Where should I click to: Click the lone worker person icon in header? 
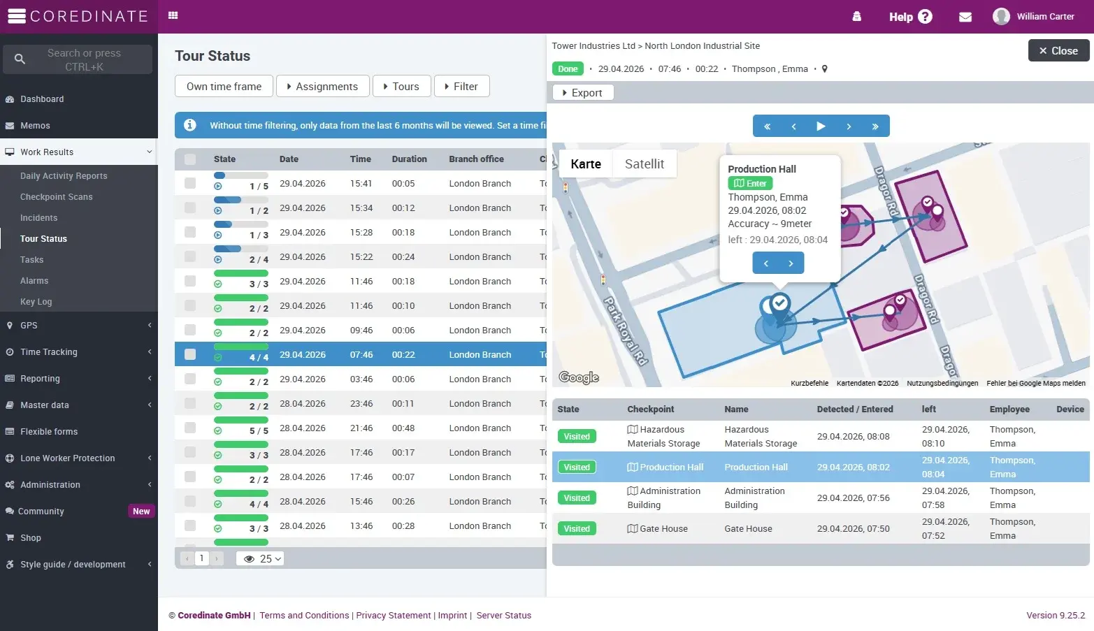[x=857, y=17]
